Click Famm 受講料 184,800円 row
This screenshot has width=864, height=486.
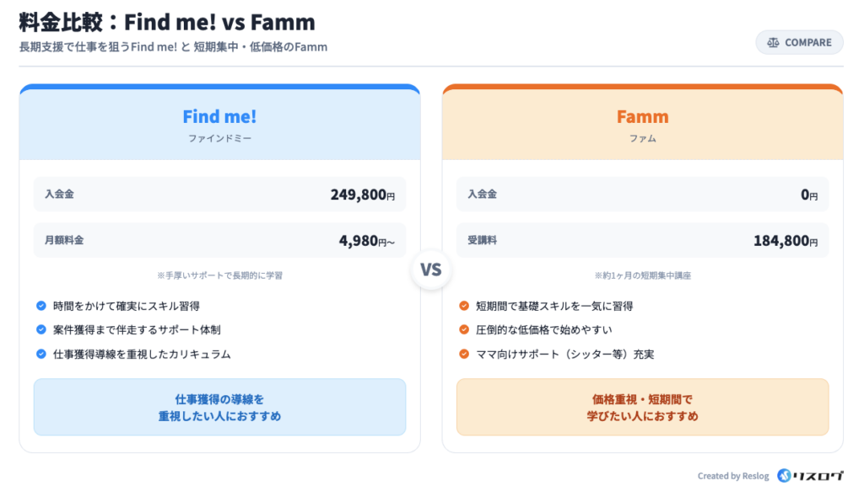[642, 241]
